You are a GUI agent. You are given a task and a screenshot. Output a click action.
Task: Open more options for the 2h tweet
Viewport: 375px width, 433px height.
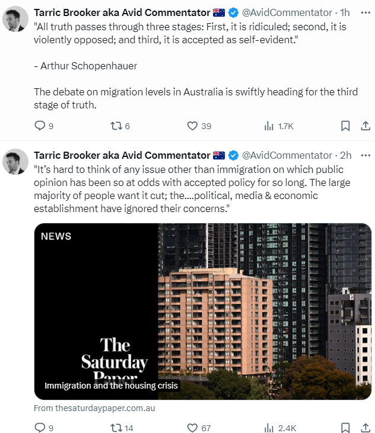(x=366, y=155)
